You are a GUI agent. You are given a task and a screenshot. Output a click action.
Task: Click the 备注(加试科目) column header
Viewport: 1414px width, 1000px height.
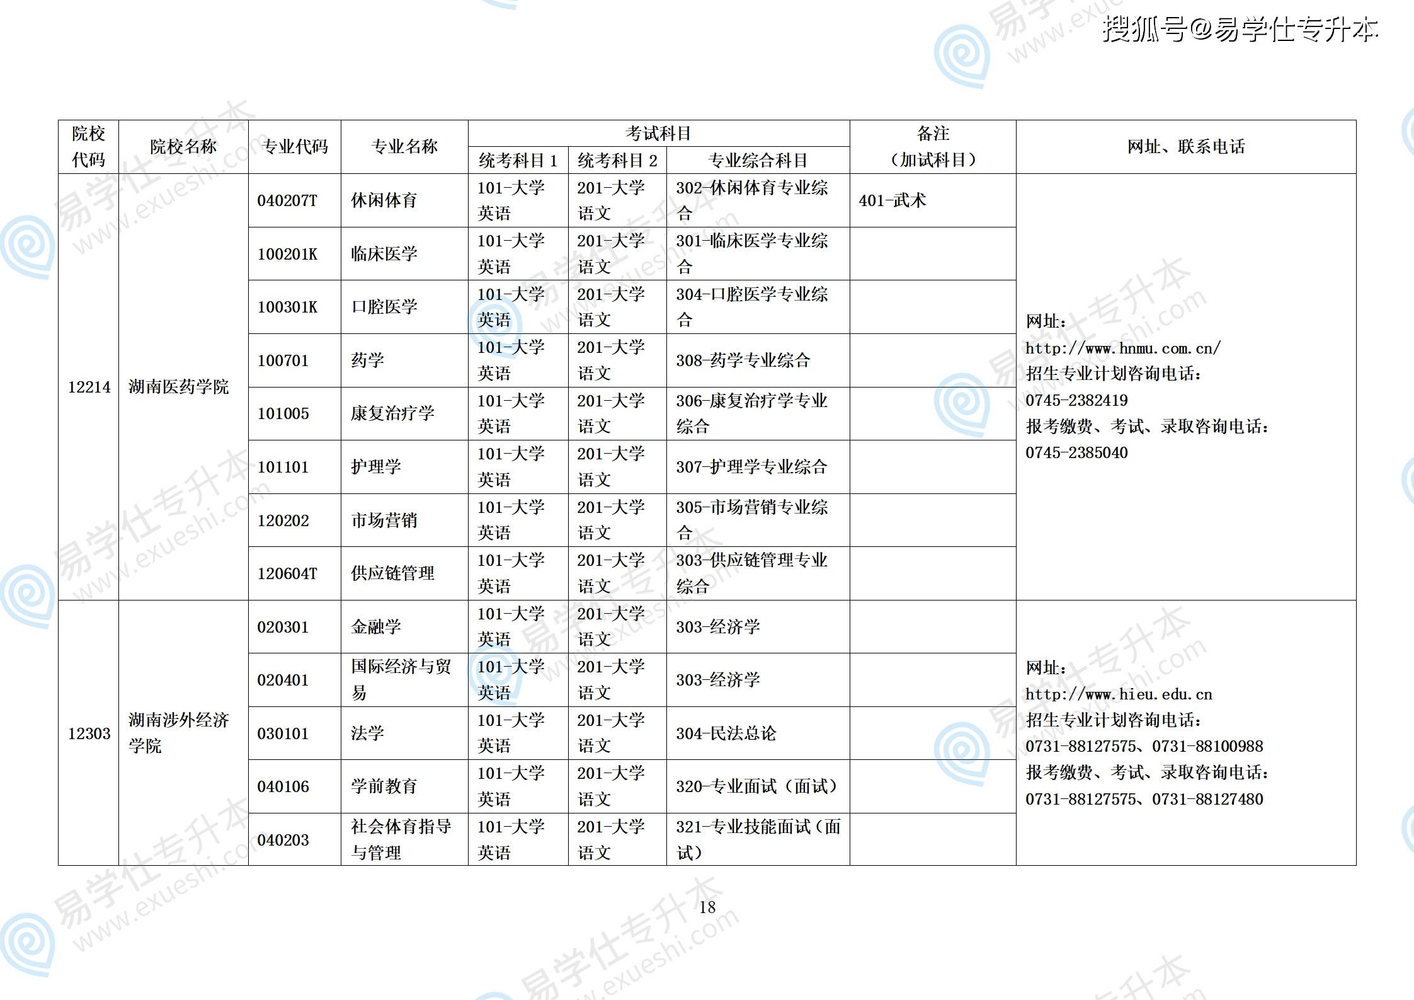click(933, 147)
